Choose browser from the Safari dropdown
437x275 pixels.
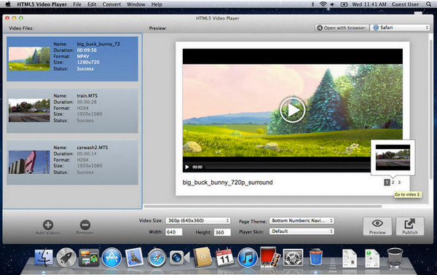click(400, 28)
